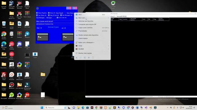Screen dimensions: 197x110
Task: Expand the Unzip submenu in context menu
Action: tap(92, 46)
